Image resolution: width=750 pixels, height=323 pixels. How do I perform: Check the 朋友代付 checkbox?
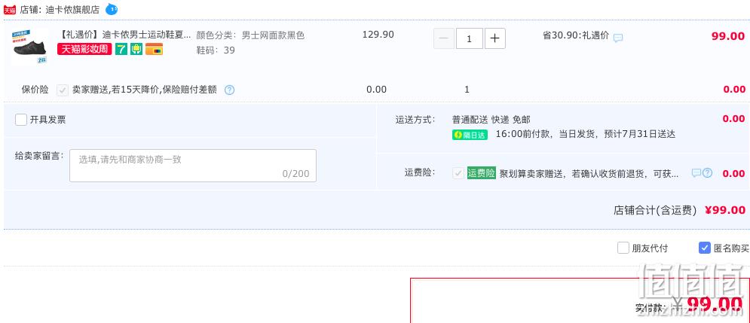623,248
